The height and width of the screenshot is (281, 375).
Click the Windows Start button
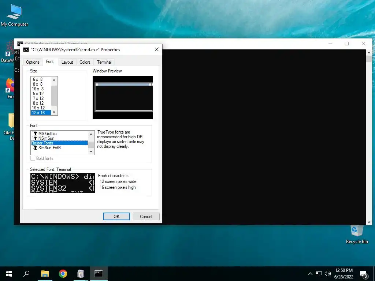(9, 274)
